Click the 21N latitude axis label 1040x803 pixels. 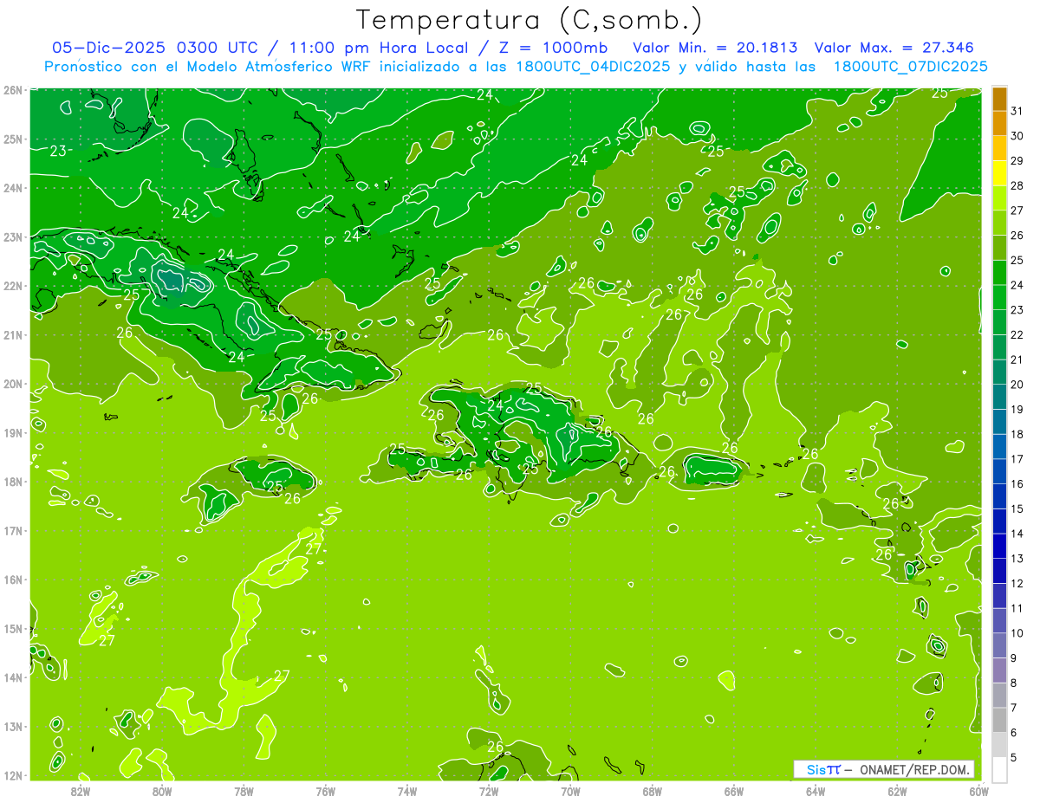12,334
